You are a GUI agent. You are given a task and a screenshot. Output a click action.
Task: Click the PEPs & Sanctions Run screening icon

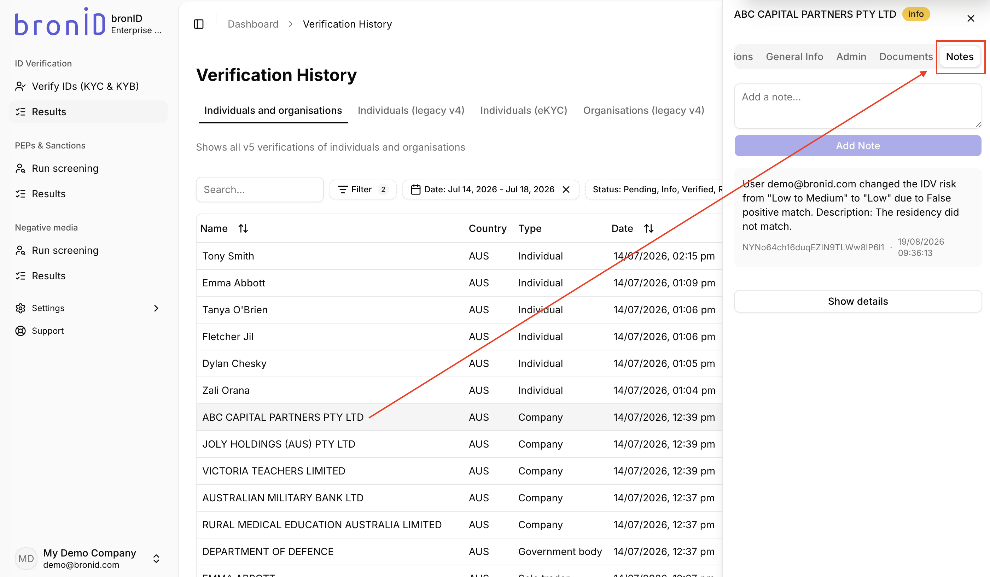[x=21, y=169]
